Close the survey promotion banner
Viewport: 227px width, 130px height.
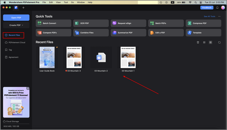click(x=28, y=88)
